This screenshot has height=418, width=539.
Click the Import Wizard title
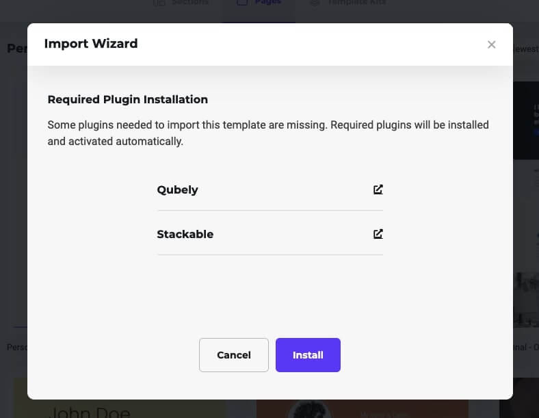(x=91, y=44)
